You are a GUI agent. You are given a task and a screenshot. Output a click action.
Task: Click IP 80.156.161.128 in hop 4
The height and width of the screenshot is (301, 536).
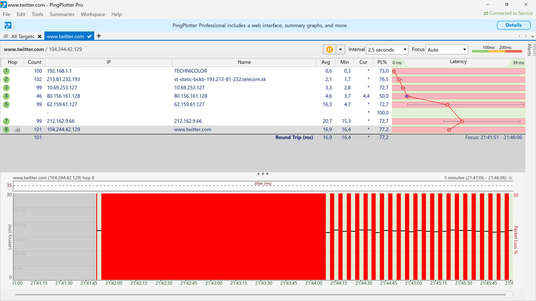pyautogui.click(x=63, y=96)
